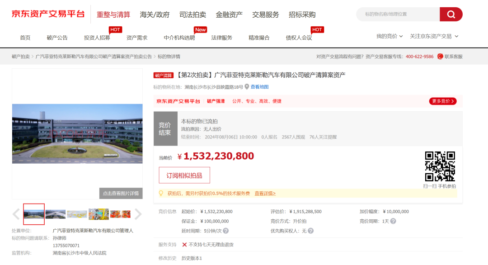This screenshot has width=488, height=265.
Task: Click the map pin location icon
Action: pyautogui.click(x=247, y=87)
